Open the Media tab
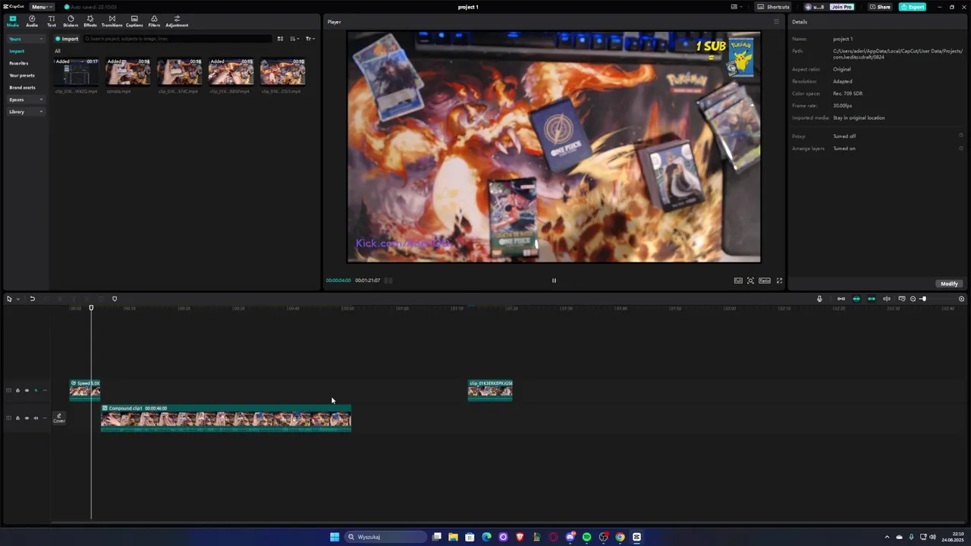The image size is (971, 546). point(13,21)
